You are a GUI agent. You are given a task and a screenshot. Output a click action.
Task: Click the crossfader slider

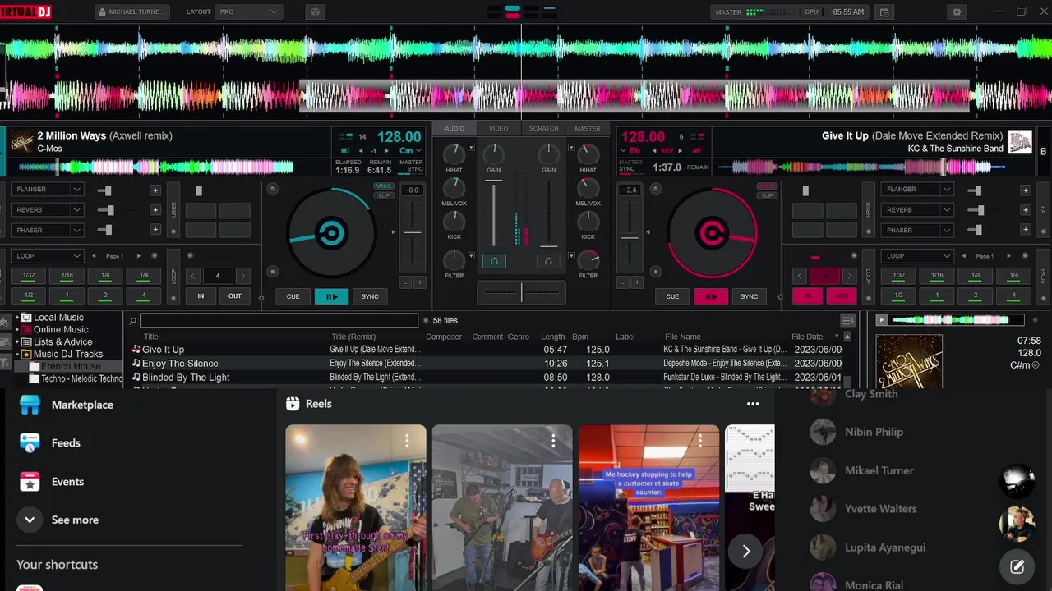click(x=521, y=292)
